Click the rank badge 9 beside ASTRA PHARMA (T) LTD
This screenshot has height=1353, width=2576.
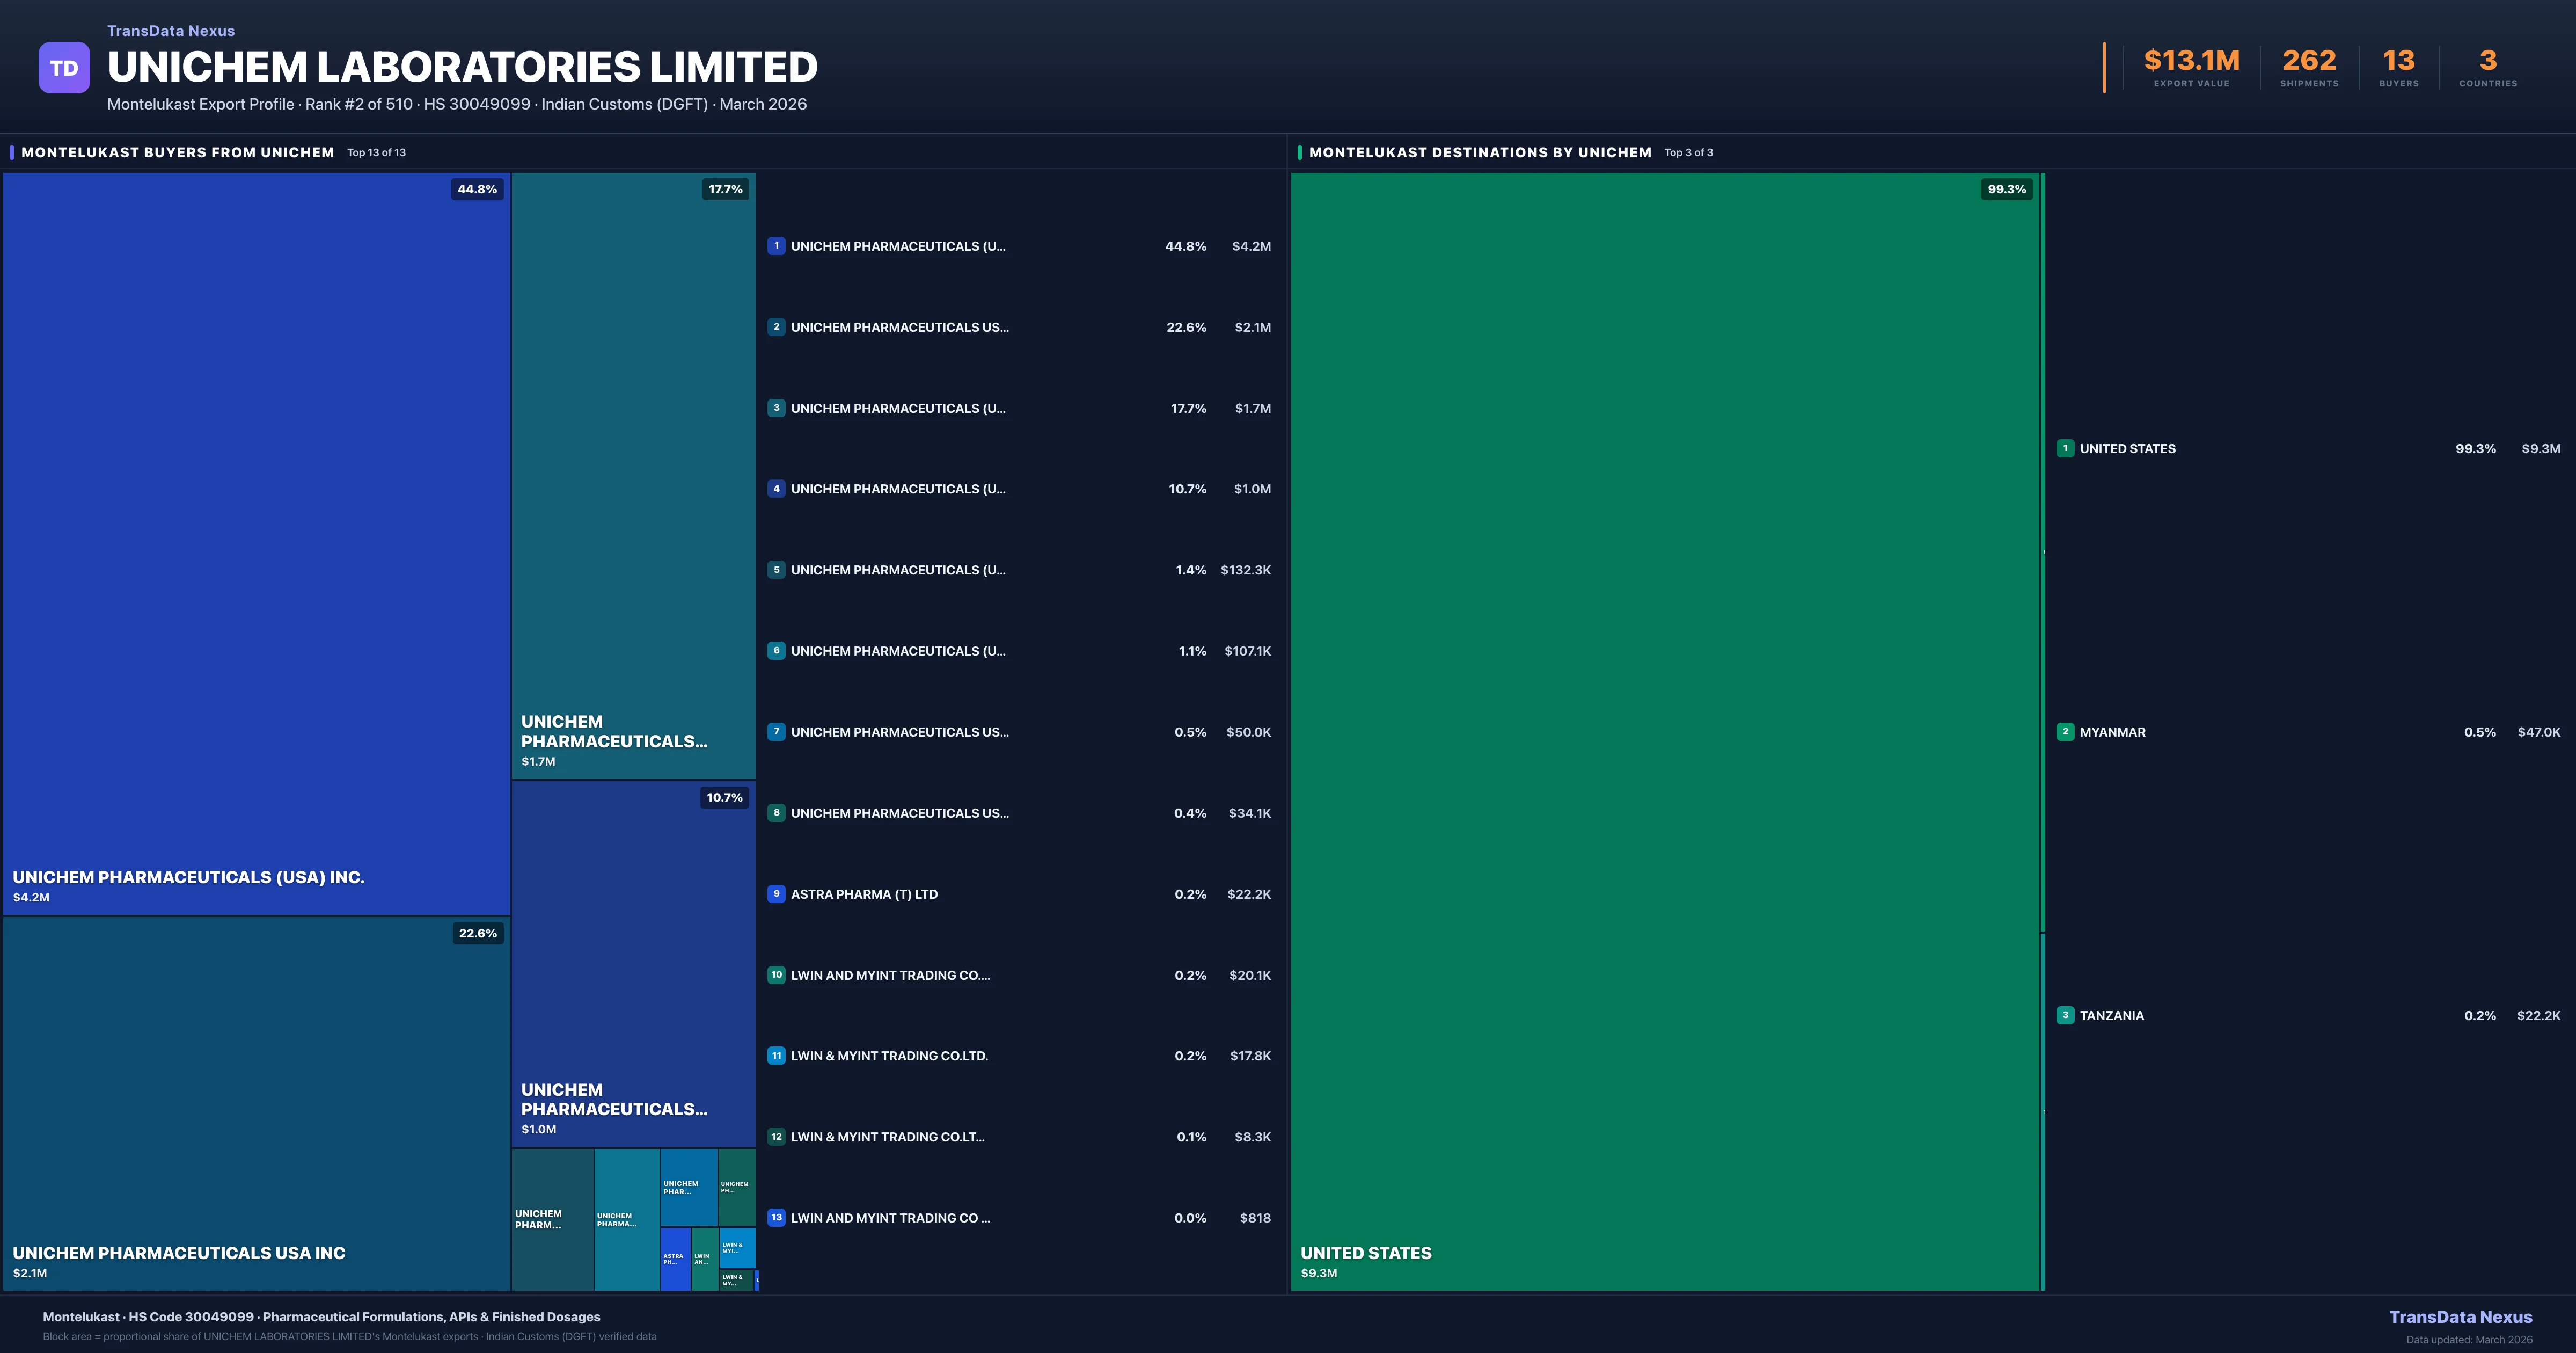click(777, 893)
